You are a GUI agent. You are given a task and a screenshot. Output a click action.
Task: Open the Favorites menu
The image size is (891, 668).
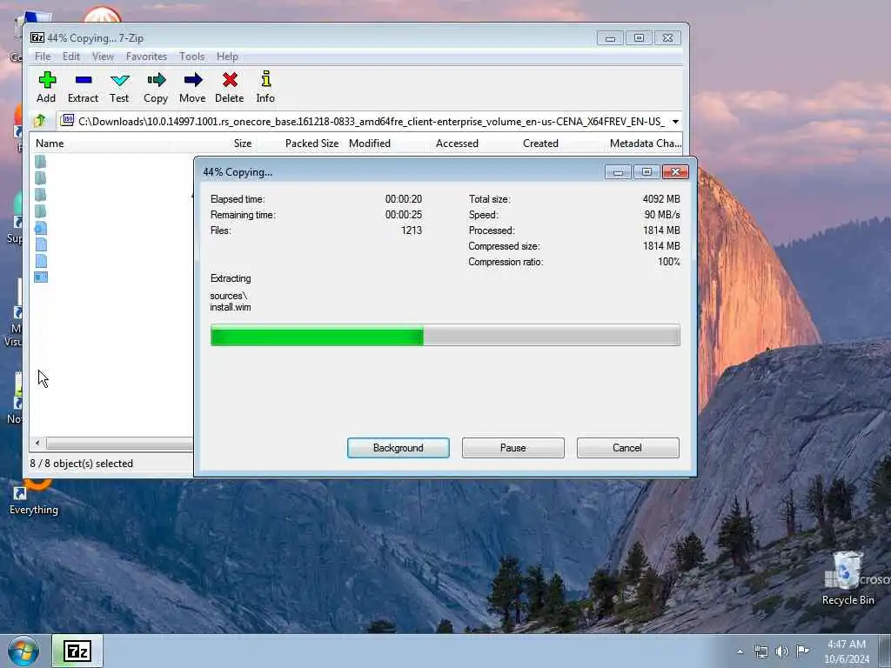coord(146,57)
